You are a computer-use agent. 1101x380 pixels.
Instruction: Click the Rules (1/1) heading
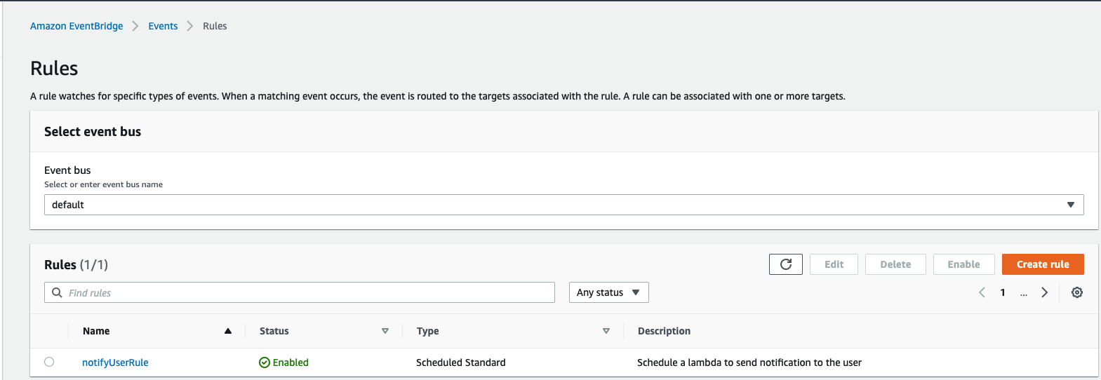(x=76, y=265)
